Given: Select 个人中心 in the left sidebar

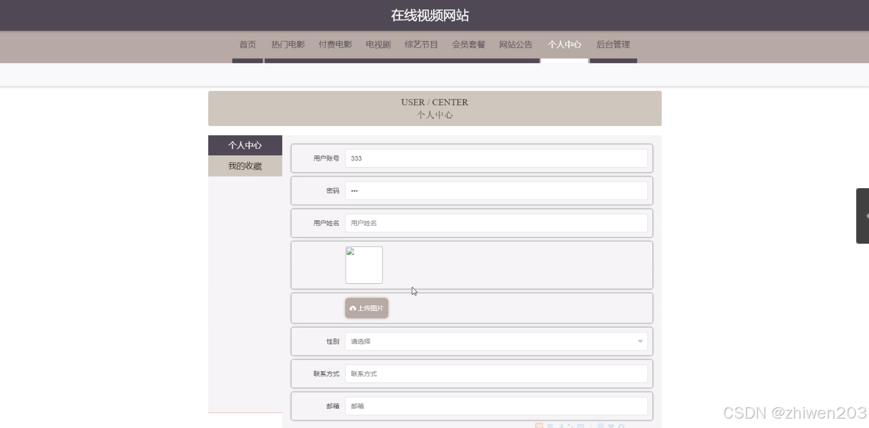Looking at the screenshot, I should pyautogui.click(x=245, y=145).
